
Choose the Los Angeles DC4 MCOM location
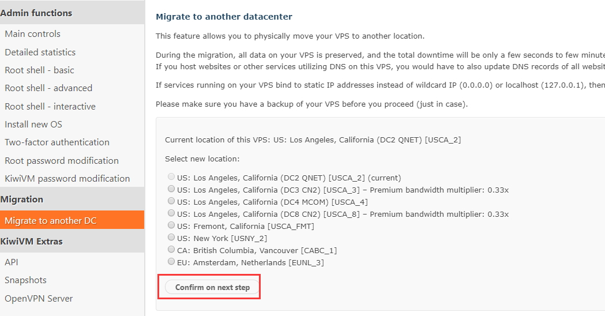(x=171, y=201)
